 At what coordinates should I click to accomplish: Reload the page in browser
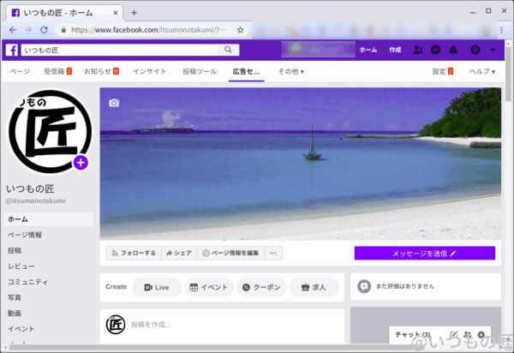tap(44, 30)
